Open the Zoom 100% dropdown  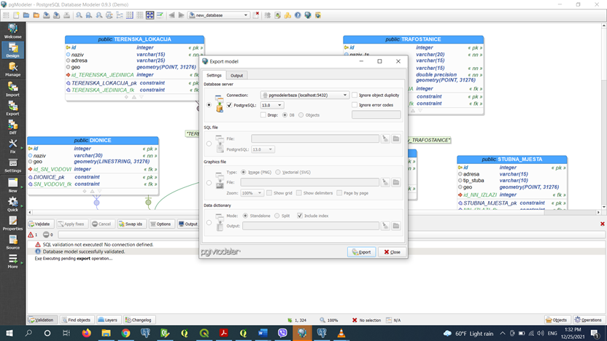click(x=252, y=193)
